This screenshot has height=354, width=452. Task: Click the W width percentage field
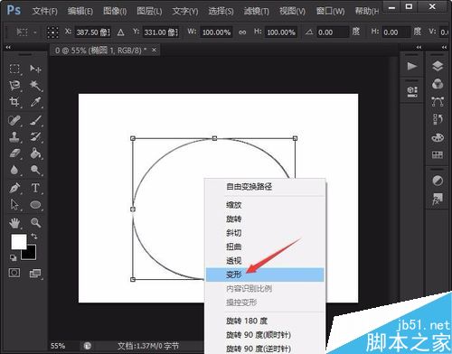tap(216, 33)
